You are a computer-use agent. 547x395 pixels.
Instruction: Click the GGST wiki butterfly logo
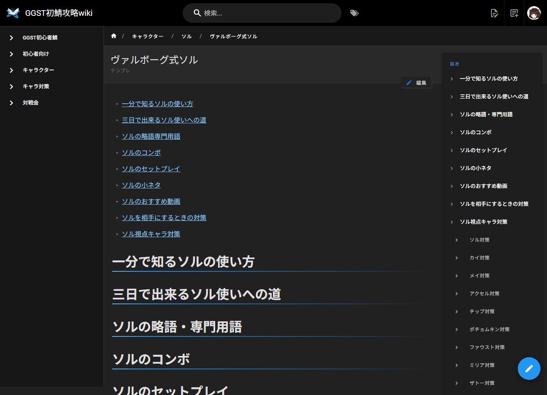click(13, 13)
